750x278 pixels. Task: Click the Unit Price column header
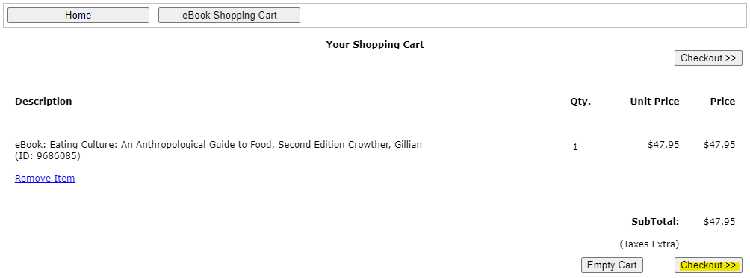click(655, 102)
